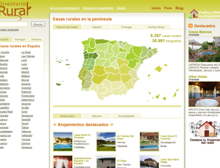Select the Andorra tab in the sidebar
Screen dimensions: 220x168
(x=36, y=39)
